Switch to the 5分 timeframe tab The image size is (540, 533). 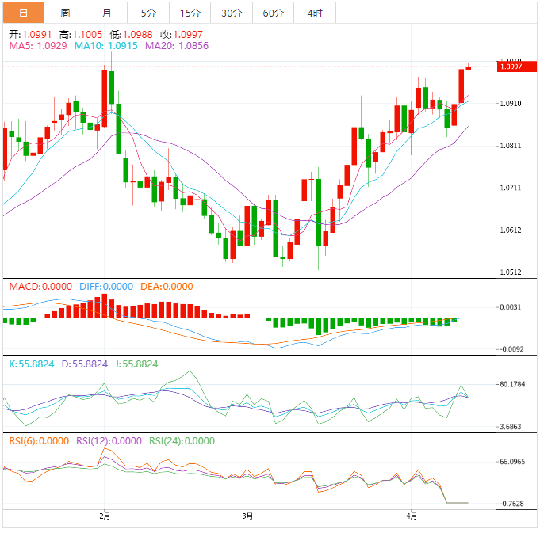point(148,13)
